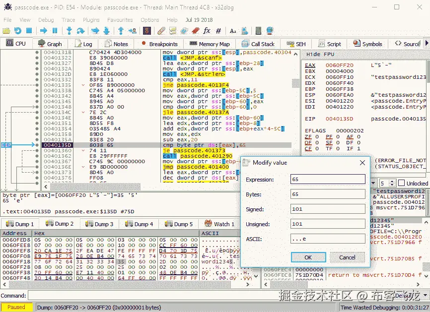Select disassembly line at 00401362
The image size is (430, 312).
click(167, 156)
